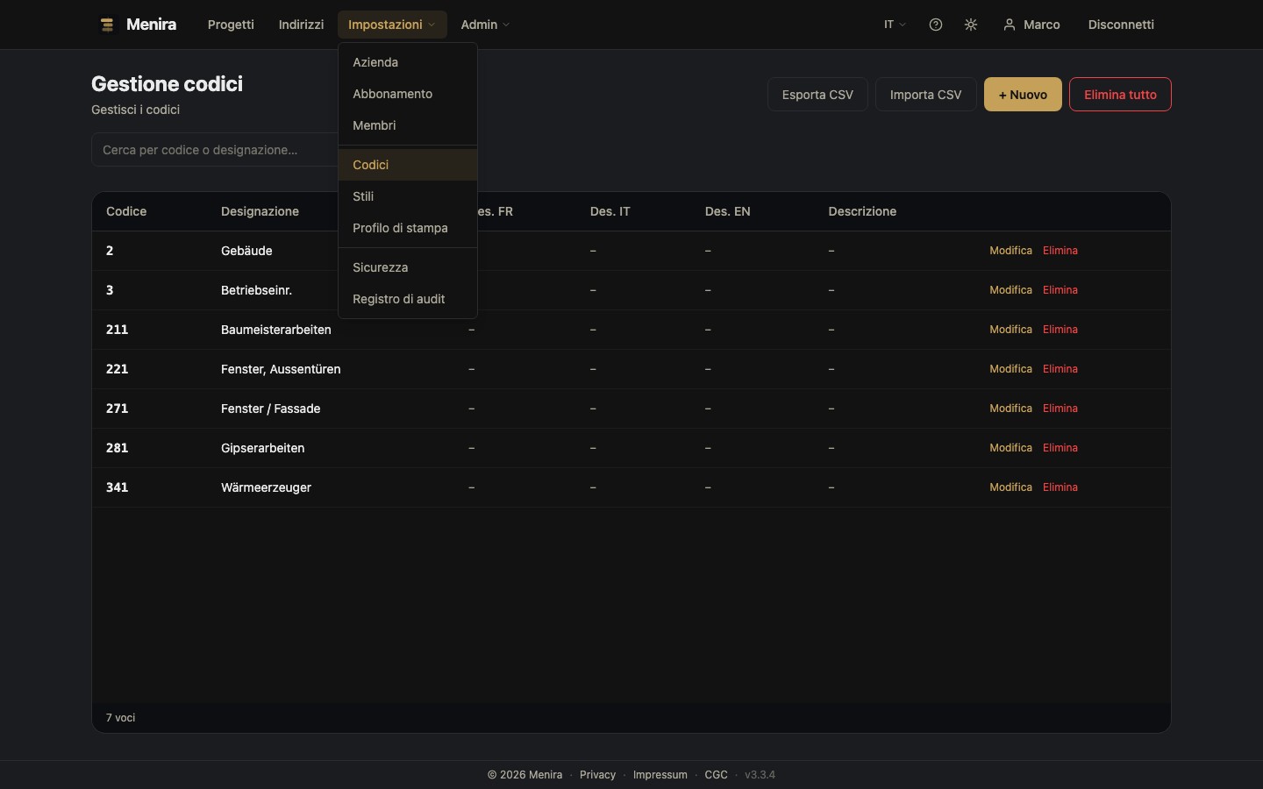Click the v3.3.4 version label

click(x=760, y=775)
